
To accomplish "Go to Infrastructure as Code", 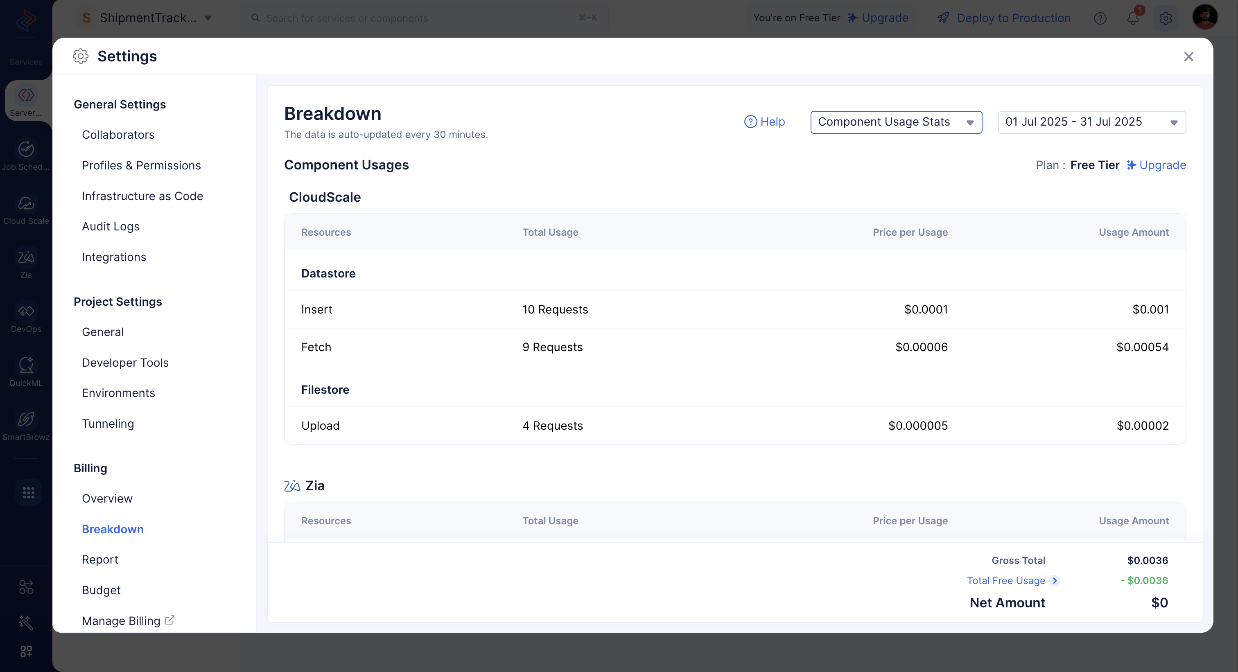I will click(142, 196).
